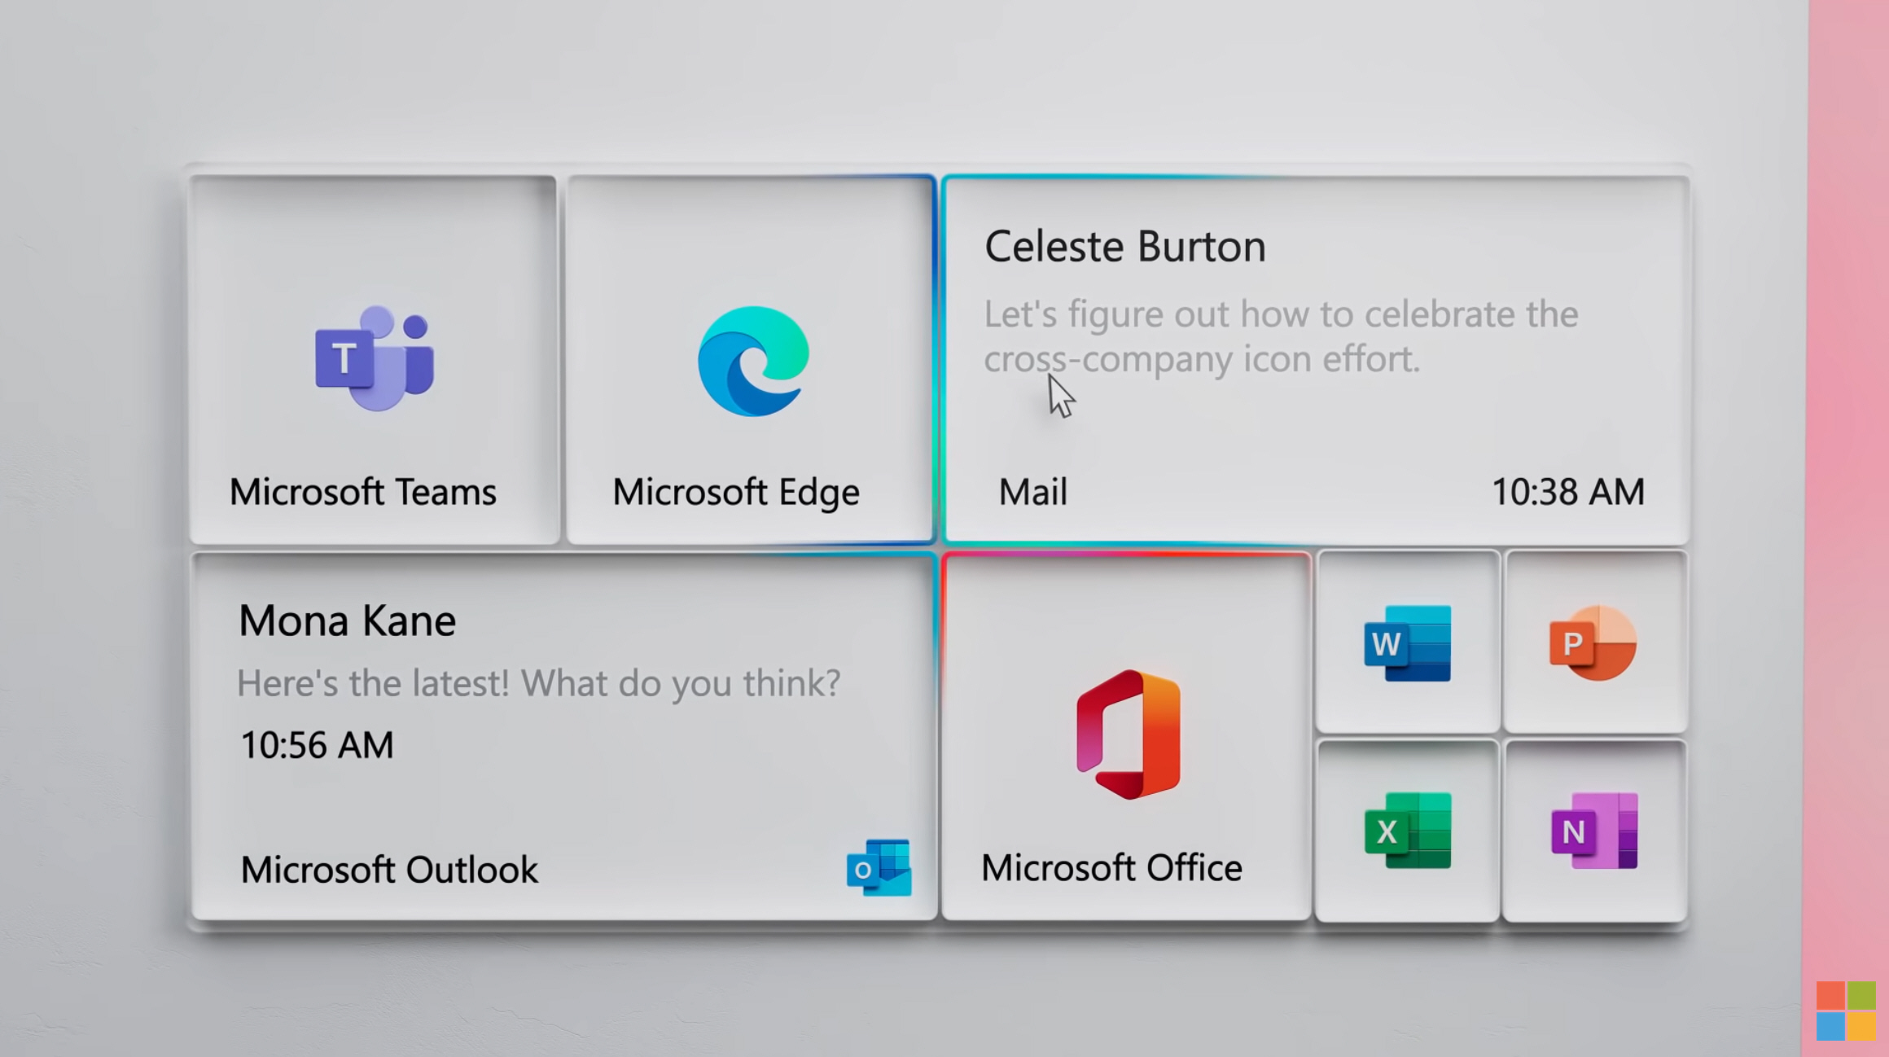Screen dimensions: 1889x1057
Task: Click the Microsoft logo in the corner
Action: tap(1846, 1011)
